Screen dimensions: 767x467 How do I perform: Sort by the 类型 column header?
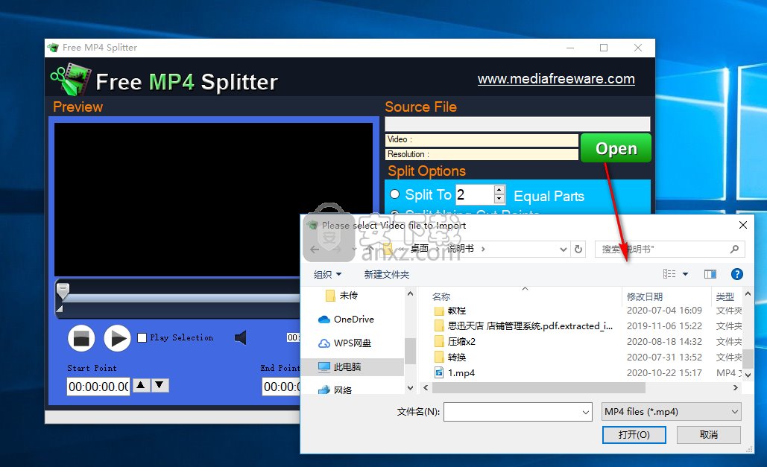tap(725, 296)
